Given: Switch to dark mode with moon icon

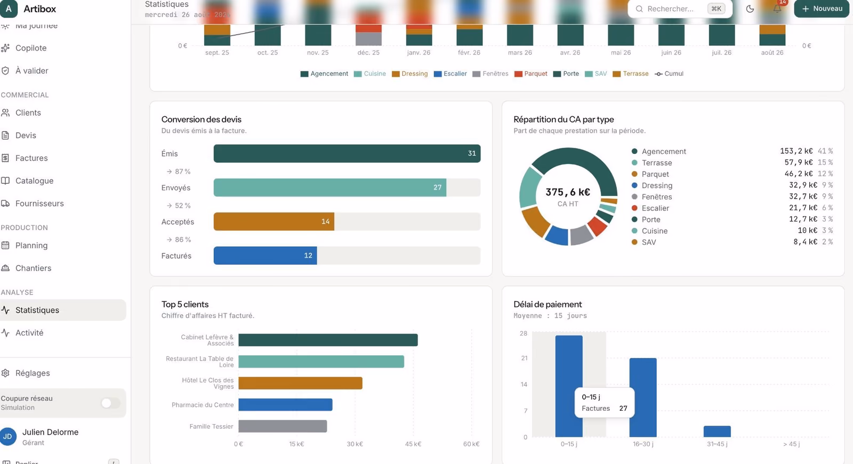Looking at the screenshot, I should (x=750, y=9).
